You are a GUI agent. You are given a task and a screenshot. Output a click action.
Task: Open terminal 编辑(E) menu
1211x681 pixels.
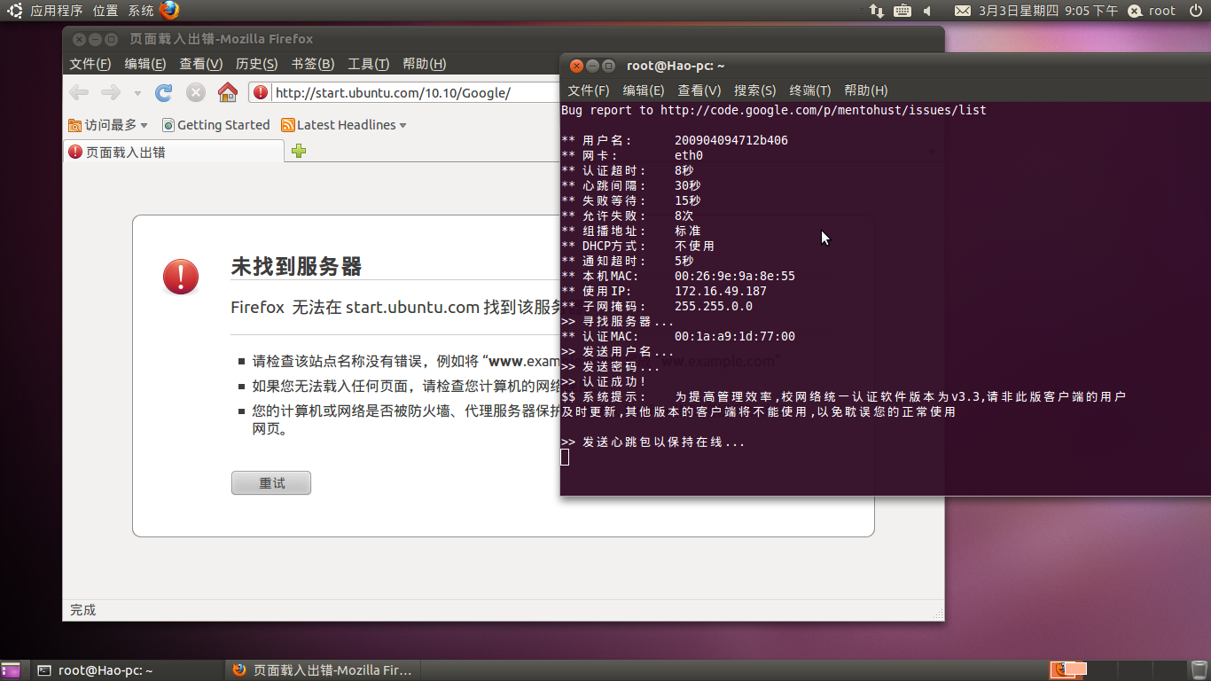click(644, 90)
